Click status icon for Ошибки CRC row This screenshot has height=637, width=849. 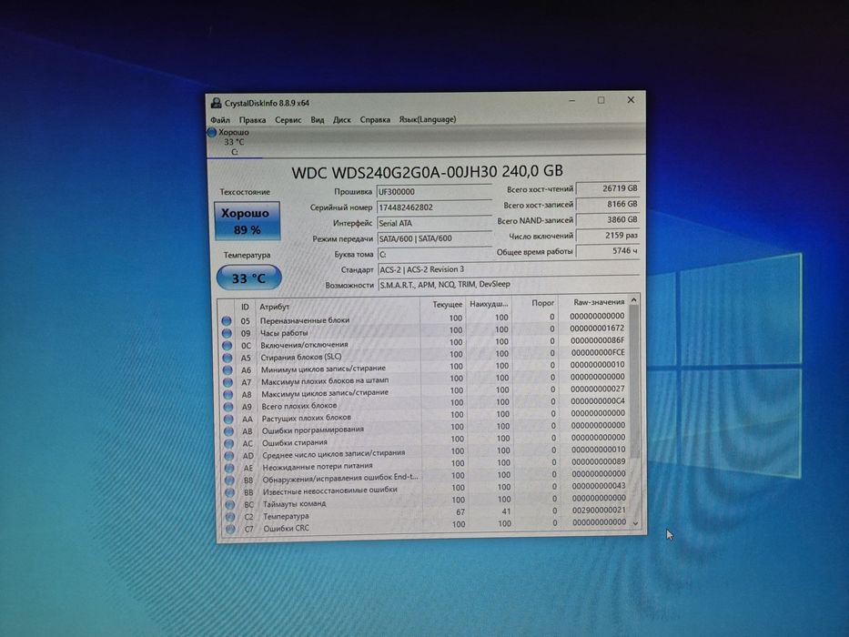coord(230,530)
